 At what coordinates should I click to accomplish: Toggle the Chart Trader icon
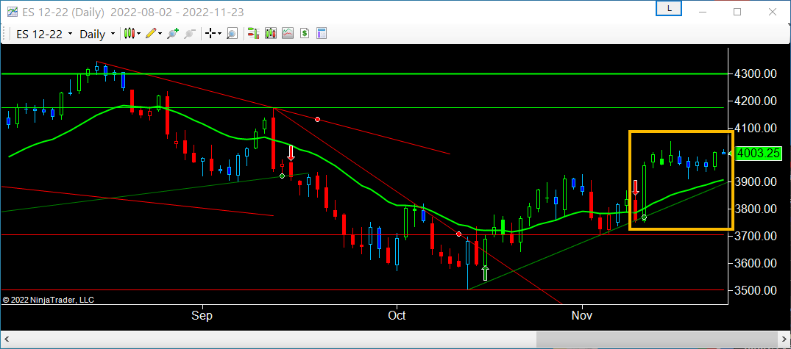tap(253, 34)
